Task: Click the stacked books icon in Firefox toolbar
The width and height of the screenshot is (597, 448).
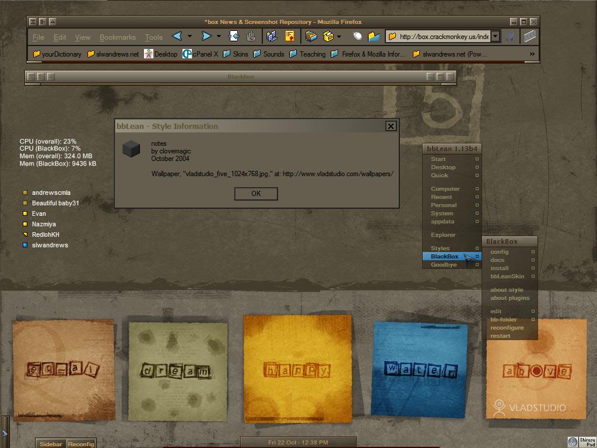Action: 311,36
